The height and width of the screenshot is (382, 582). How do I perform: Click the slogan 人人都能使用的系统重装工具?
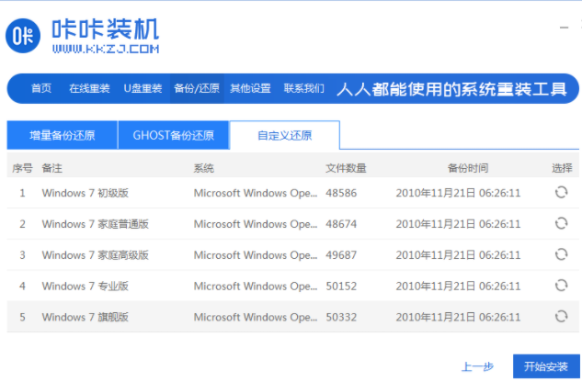click(452, 89)
